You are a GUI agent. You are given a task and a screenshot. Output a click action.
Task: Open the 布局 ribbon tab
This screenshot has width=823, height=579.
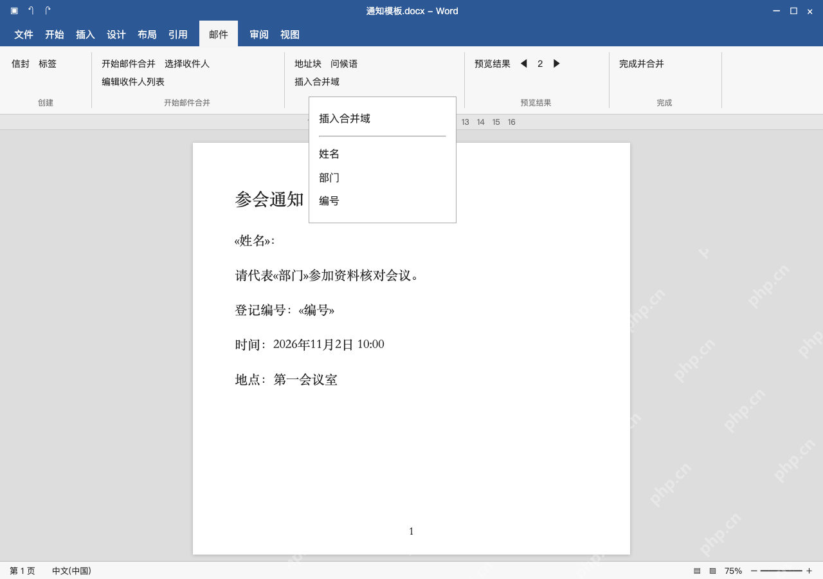click(x=147, y=34)
